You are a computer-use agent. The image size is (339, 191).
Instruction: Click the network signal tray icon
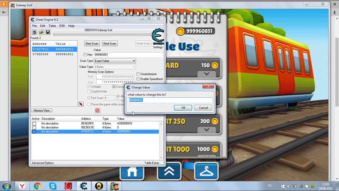pyautogui.click(x=301, y=186)
